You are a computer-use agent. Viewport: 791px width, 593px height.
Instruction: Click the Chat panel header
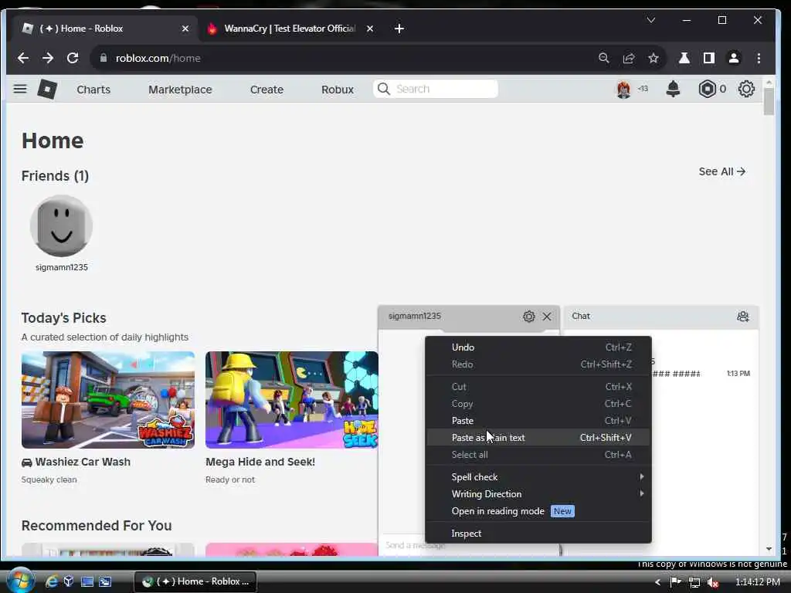tap(661, 317)
